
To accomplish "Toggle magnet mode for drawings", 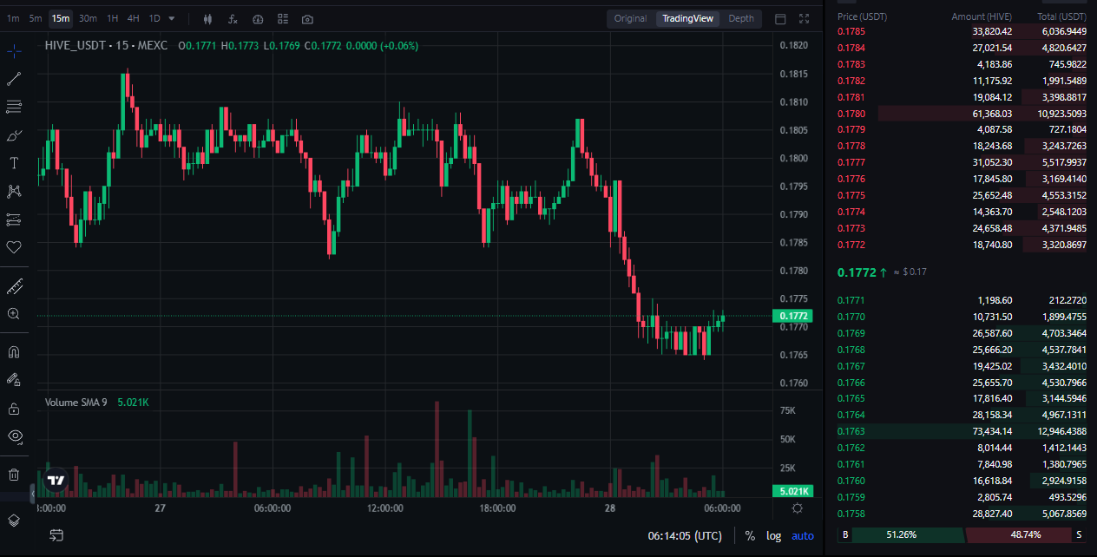I will [14, 352].
